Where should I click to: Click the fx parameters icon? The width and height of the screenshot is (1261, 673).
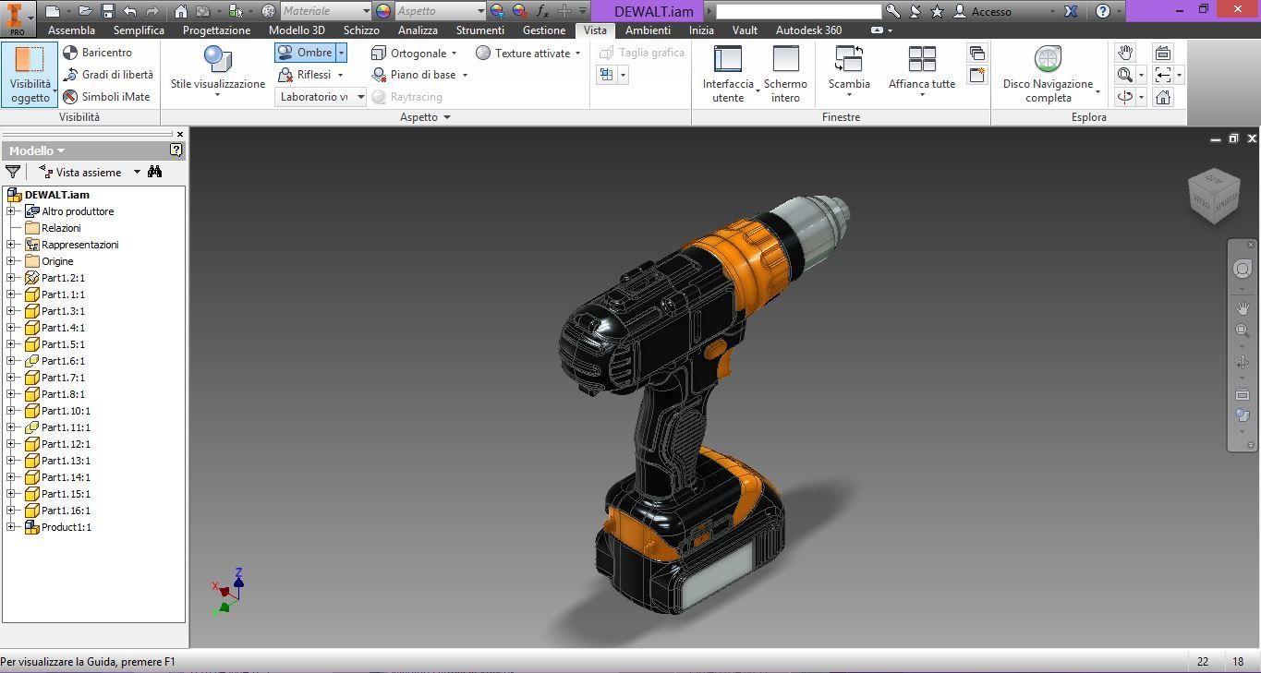(542, 11)
